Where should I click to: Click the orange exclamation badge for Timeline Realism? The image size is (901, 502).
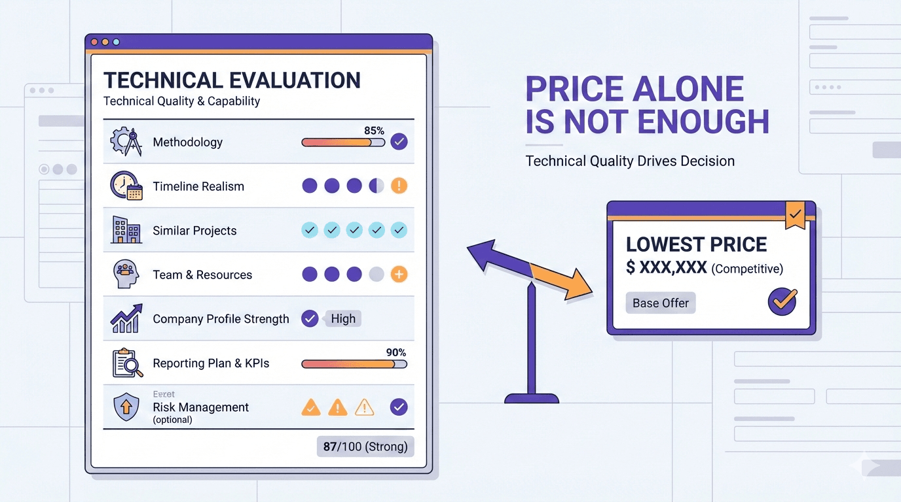pyautogui.click(x=399, y=186)
